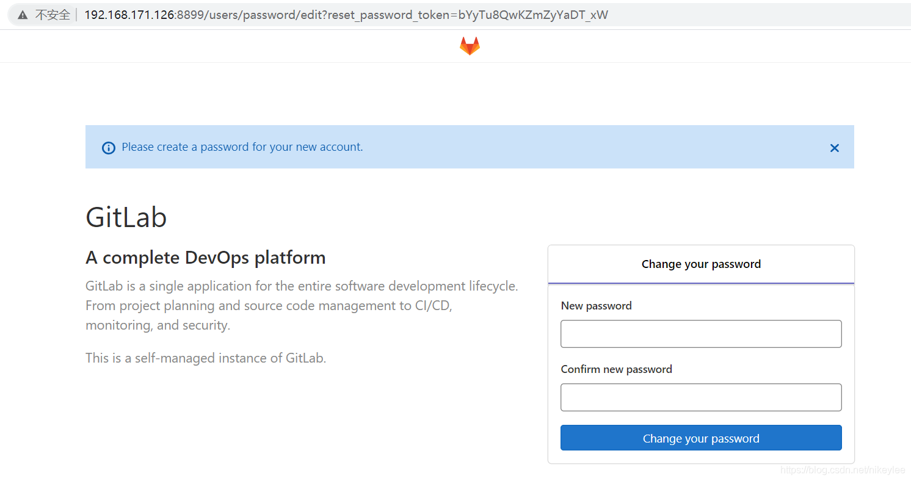Image resolution: width=911 pixels, height=481 pixels.
Task: Focus the Confirm new password field
Action: point(701,397)
